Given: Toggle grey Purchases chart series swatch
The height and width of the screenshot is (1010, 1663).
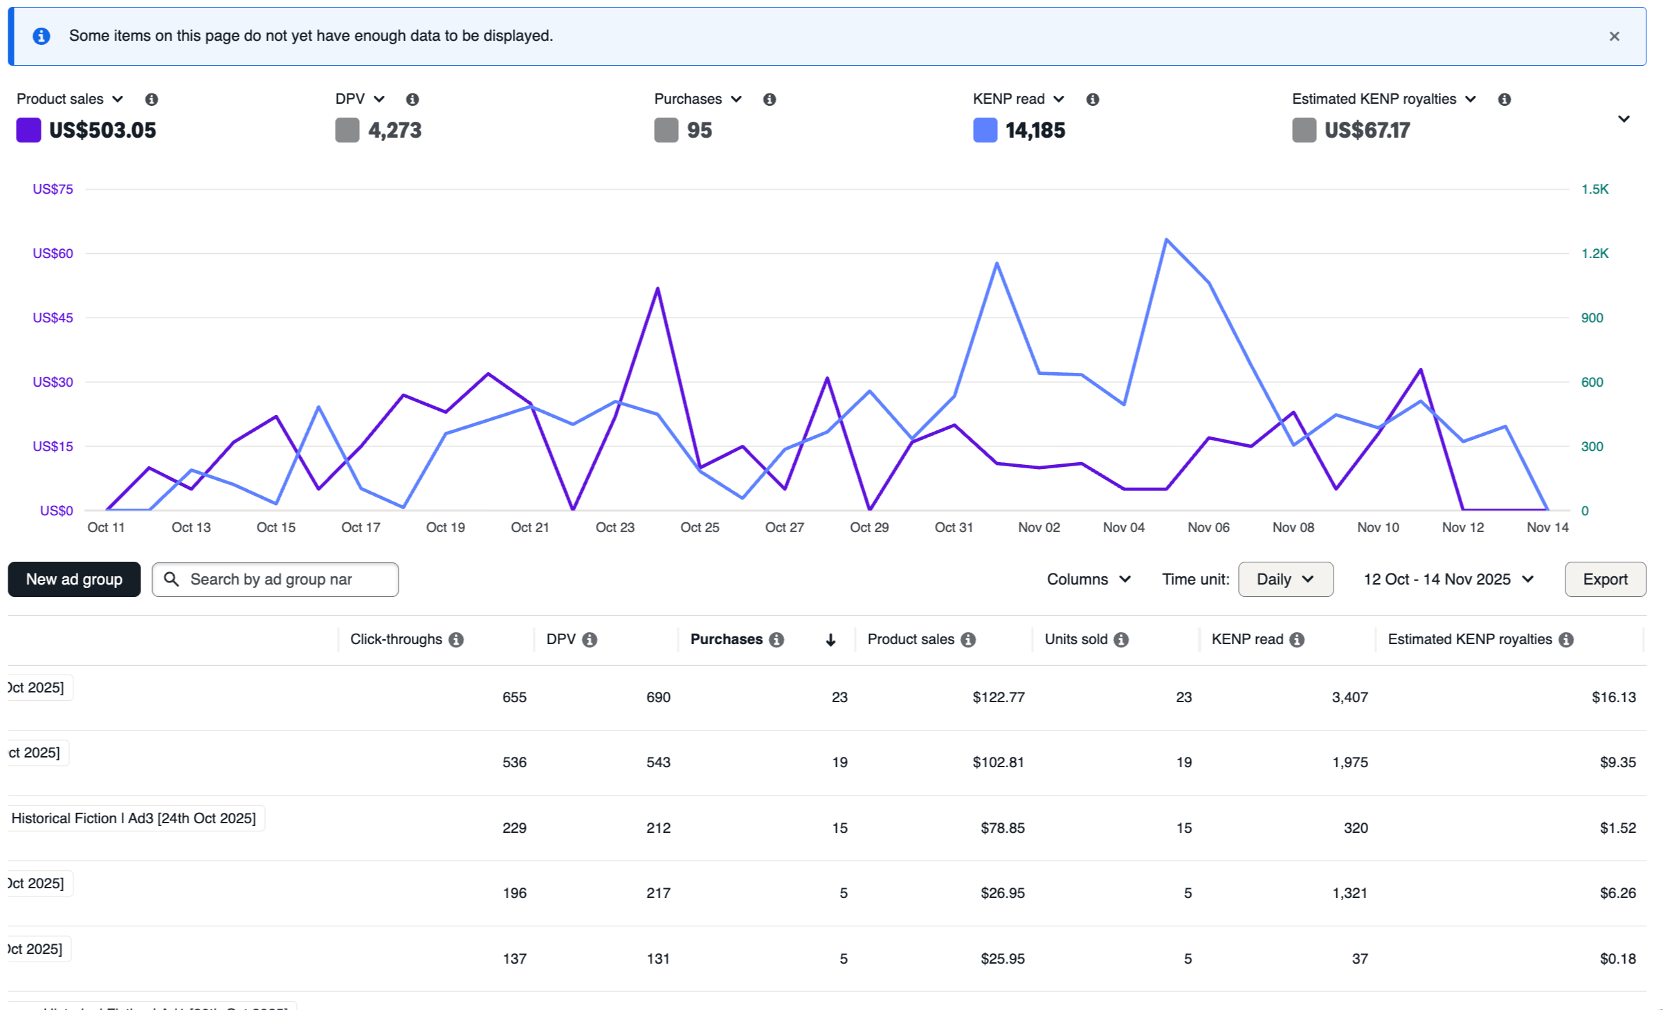Looking at the screenshot, I should [x=666, y=130].
